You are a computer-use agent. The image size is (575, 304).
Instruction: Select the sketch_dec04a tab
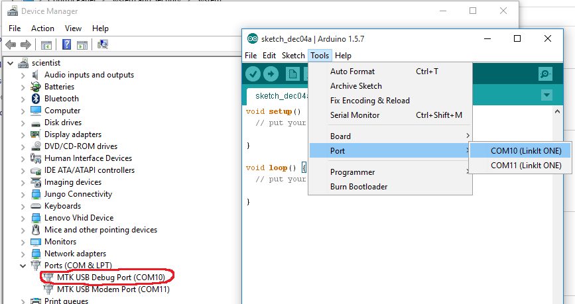point(278,96)
